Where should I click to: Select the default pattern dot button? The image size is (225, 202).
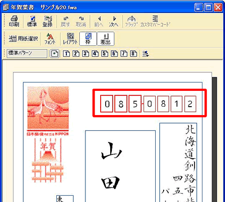pyautogui.click(x=55, y=54)
